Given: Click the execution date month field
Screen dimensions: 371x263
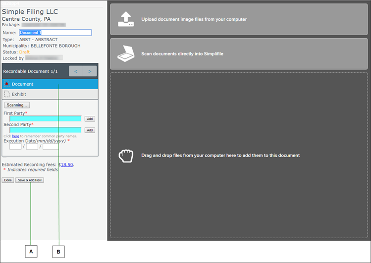Looking at the screenshot, I should pos(15,147).
